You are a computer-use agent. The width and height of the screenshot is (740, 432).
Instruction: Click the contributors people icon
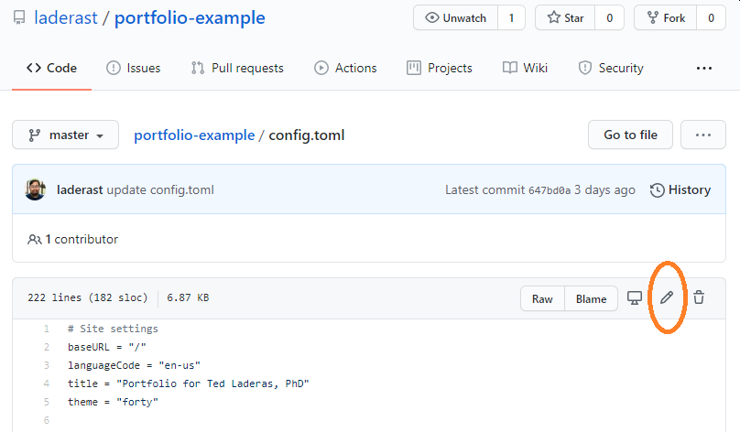pyautogui.click(x=35, y=240)
